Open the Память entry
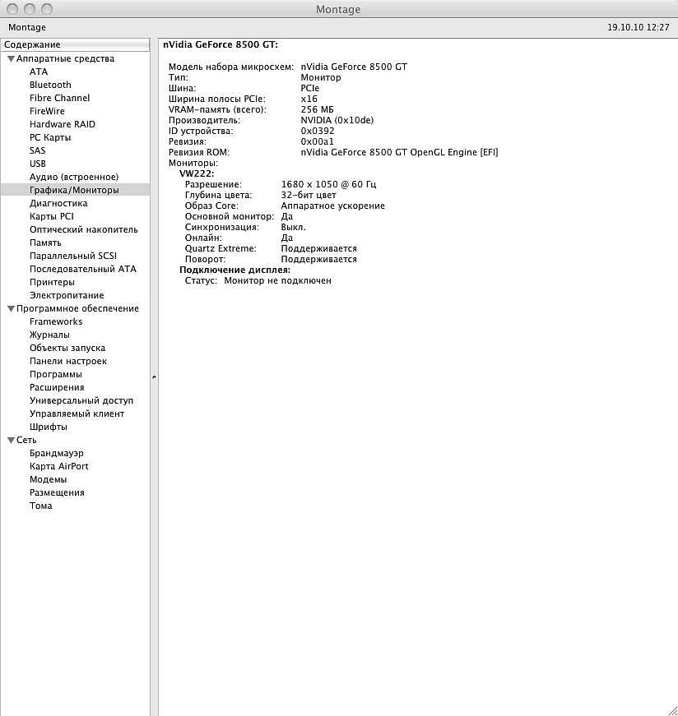This screenshot has height=716, width=678. [45, 243]
